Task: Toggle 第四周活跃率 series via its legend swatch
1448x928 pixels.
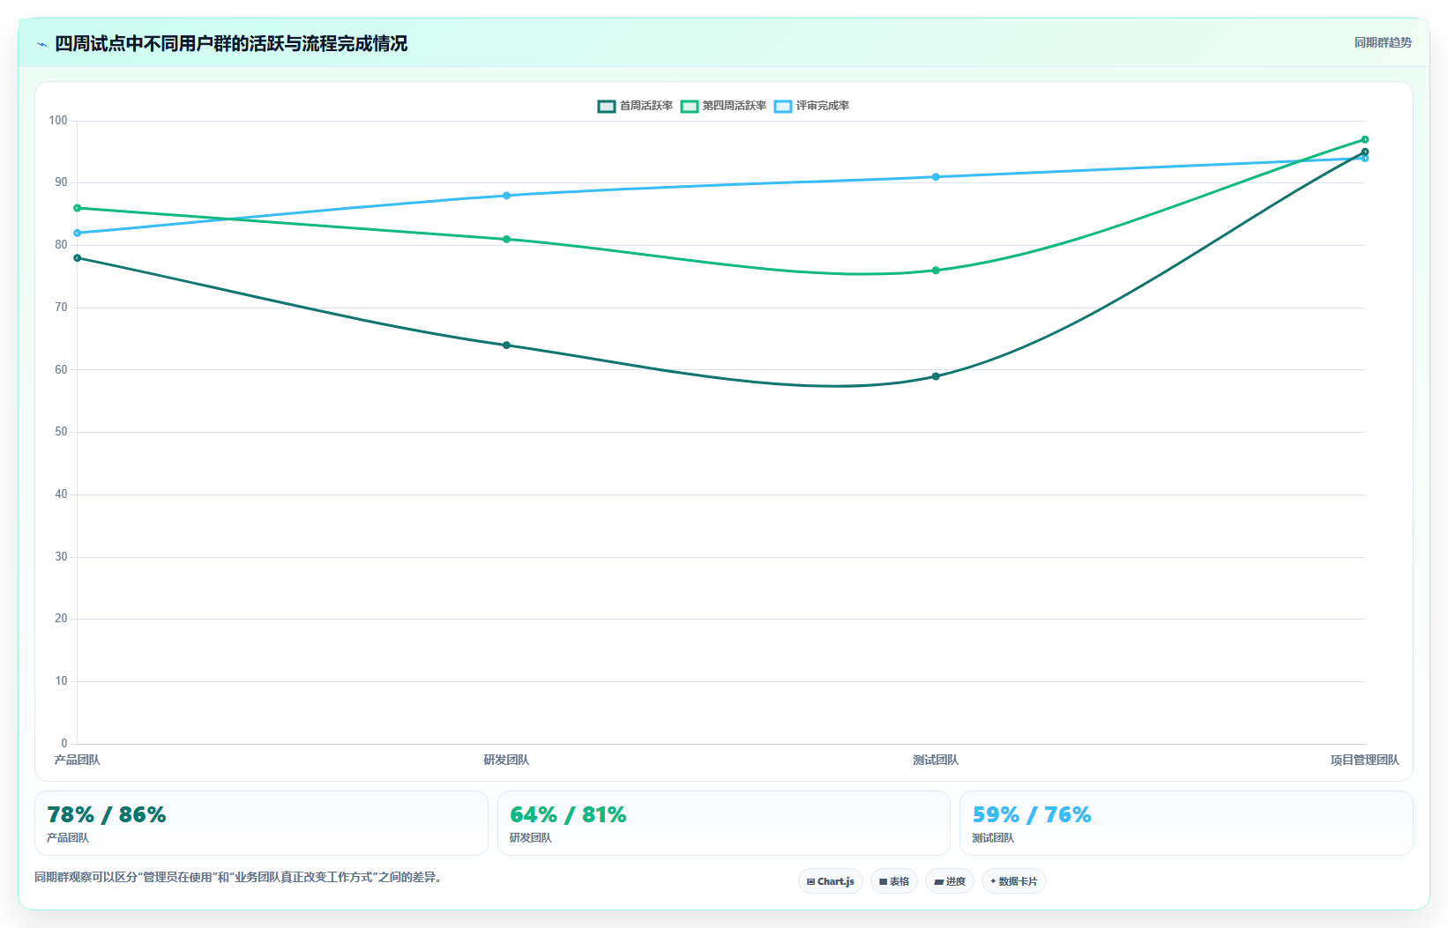Action: 690,106
